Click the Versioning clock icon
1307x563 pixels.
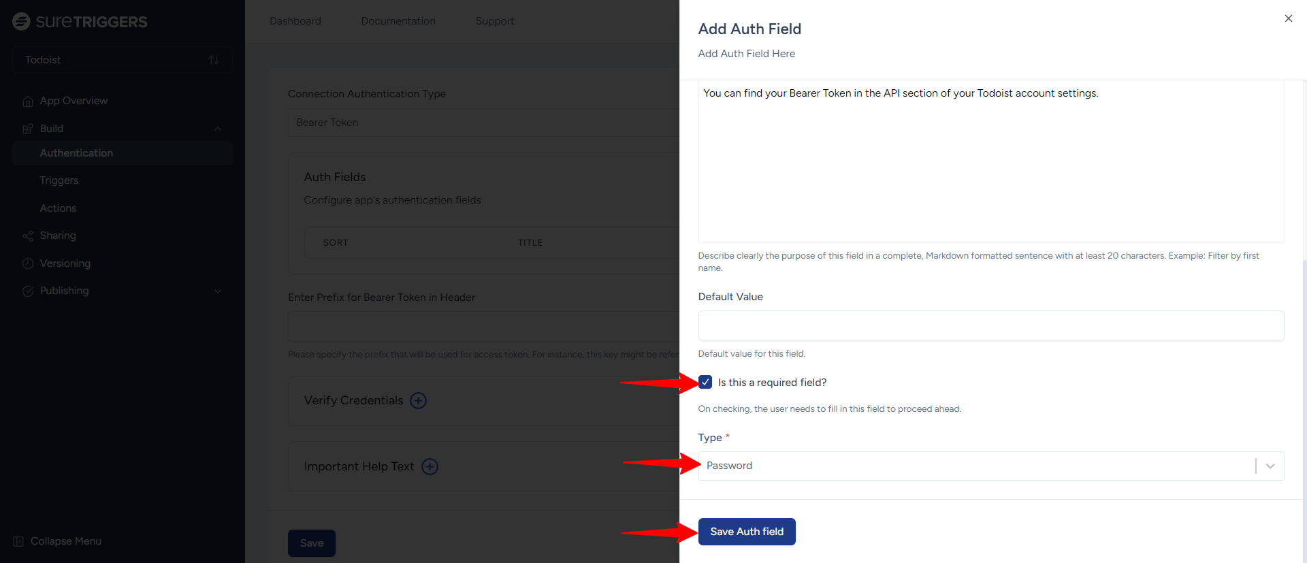point(28,263)
